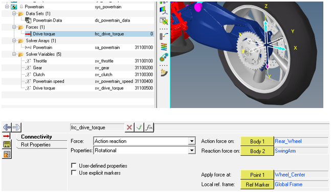The image size is (331, 192).
Task: Open the fx expression builder icon
Action: click(149, 127)
